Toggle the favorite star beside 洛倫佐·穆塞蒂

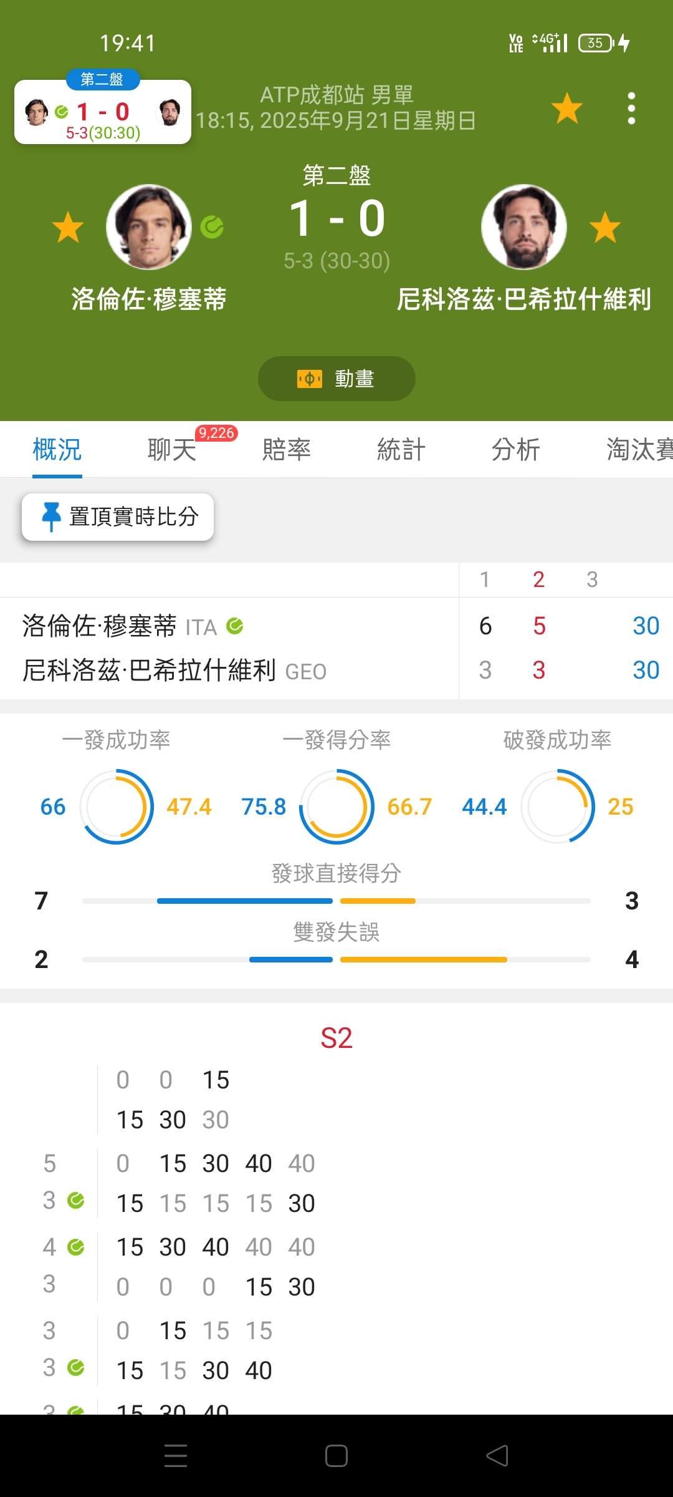[68, 227]
